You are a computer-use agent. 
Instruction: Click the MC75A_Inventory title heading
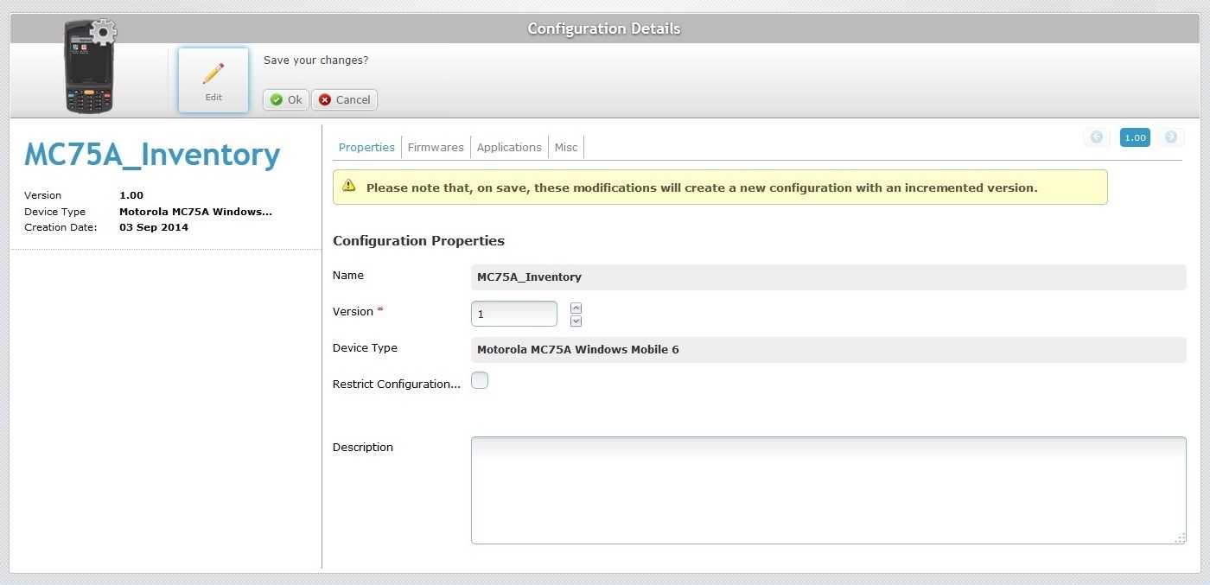tap(152, 155)
